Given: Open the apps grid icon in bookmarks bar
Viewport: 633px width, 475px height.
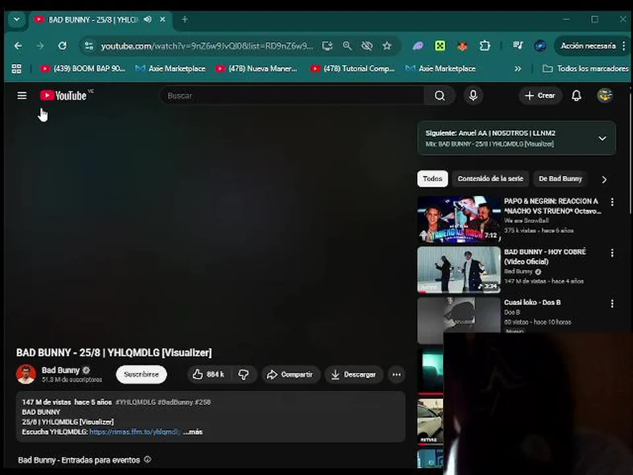Looking at the screenshot, I should [x=16, y=69].
